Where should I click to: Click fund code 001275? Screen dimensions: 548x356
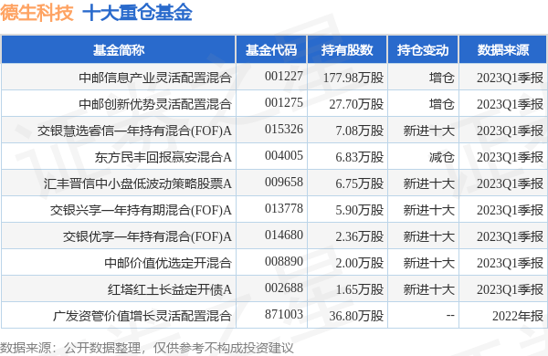284,102
